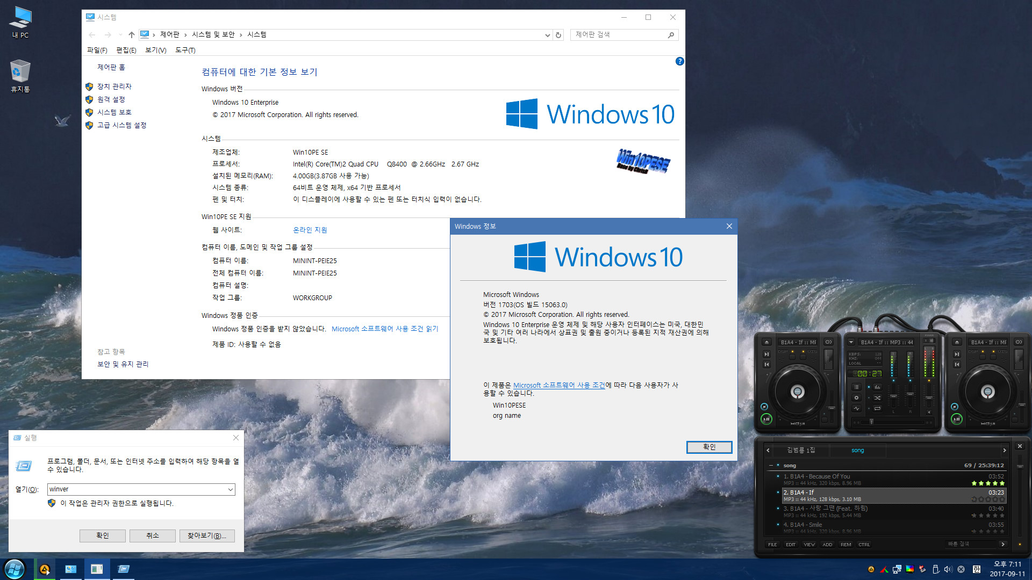Open the playlist ADD menu
The width and height of the screenshot is (1032, 580).
click(828, 545)
